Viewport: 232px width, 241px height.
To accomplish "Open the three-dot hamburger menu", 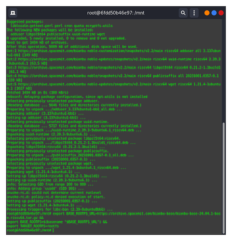I will pyautogui.click(x=194, y=13).
